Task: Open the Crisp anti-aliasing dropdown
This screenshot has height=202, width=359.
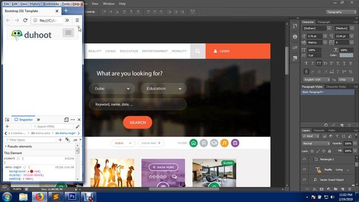Action: [x=346, y=80]
